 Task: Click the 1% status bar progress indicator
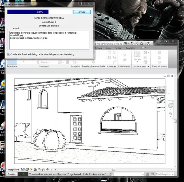click(23, 174)
